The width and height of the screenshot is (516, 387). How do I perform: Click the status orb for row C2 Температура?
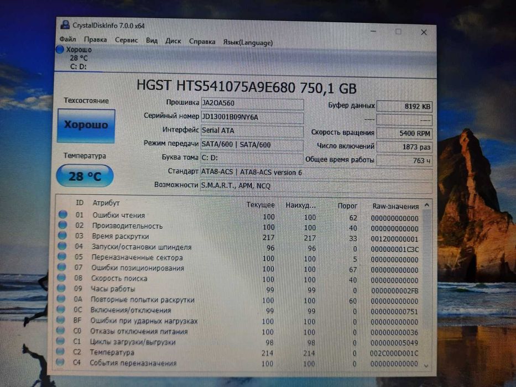coord(60,351)
